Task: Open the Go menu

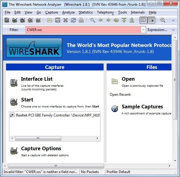Action: coord(39,12)
